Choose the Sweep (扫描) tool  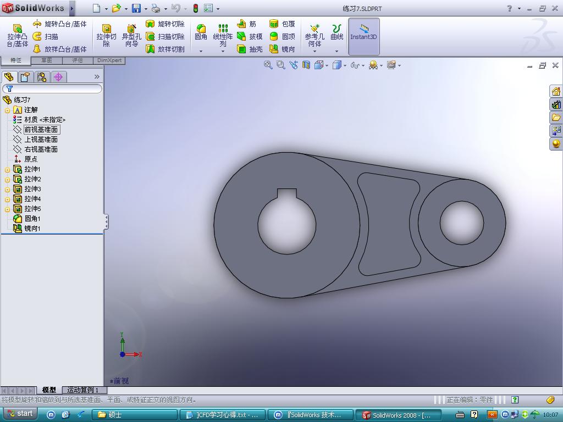click(x=46, y=37)
